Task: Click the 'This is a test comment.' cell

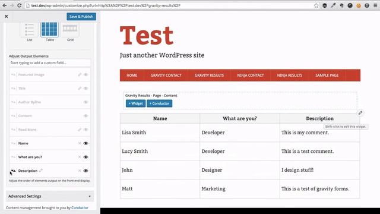Action: click(319, 152)
